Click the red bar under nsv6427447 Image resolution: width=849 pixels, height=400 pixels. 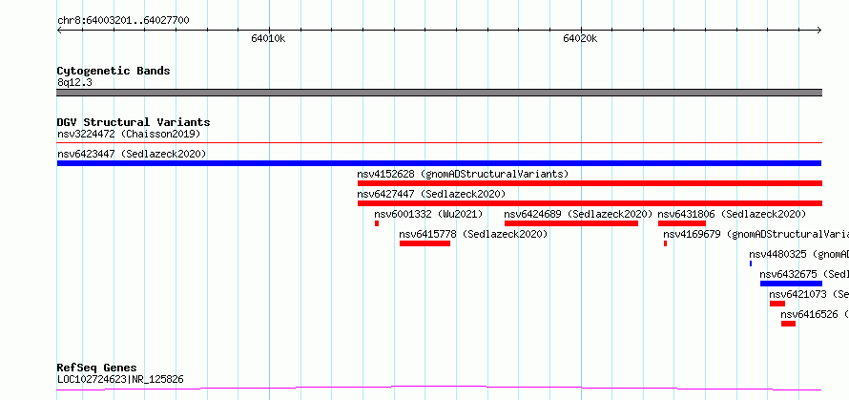590,203
